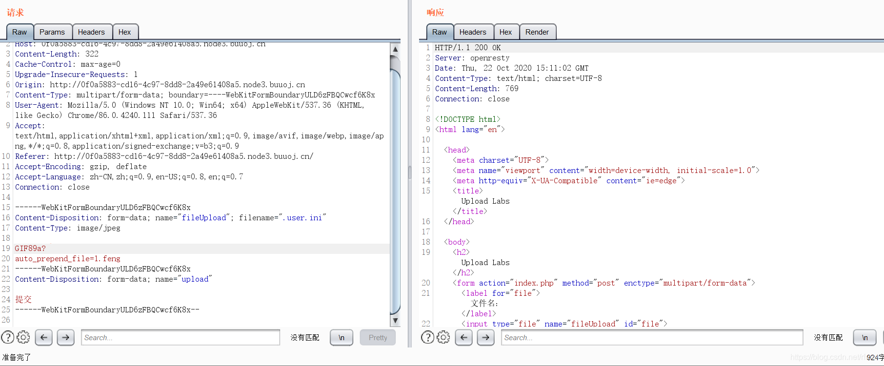
Task: Click the 'Referer:' header line in the request
Action: coord(164,156)
